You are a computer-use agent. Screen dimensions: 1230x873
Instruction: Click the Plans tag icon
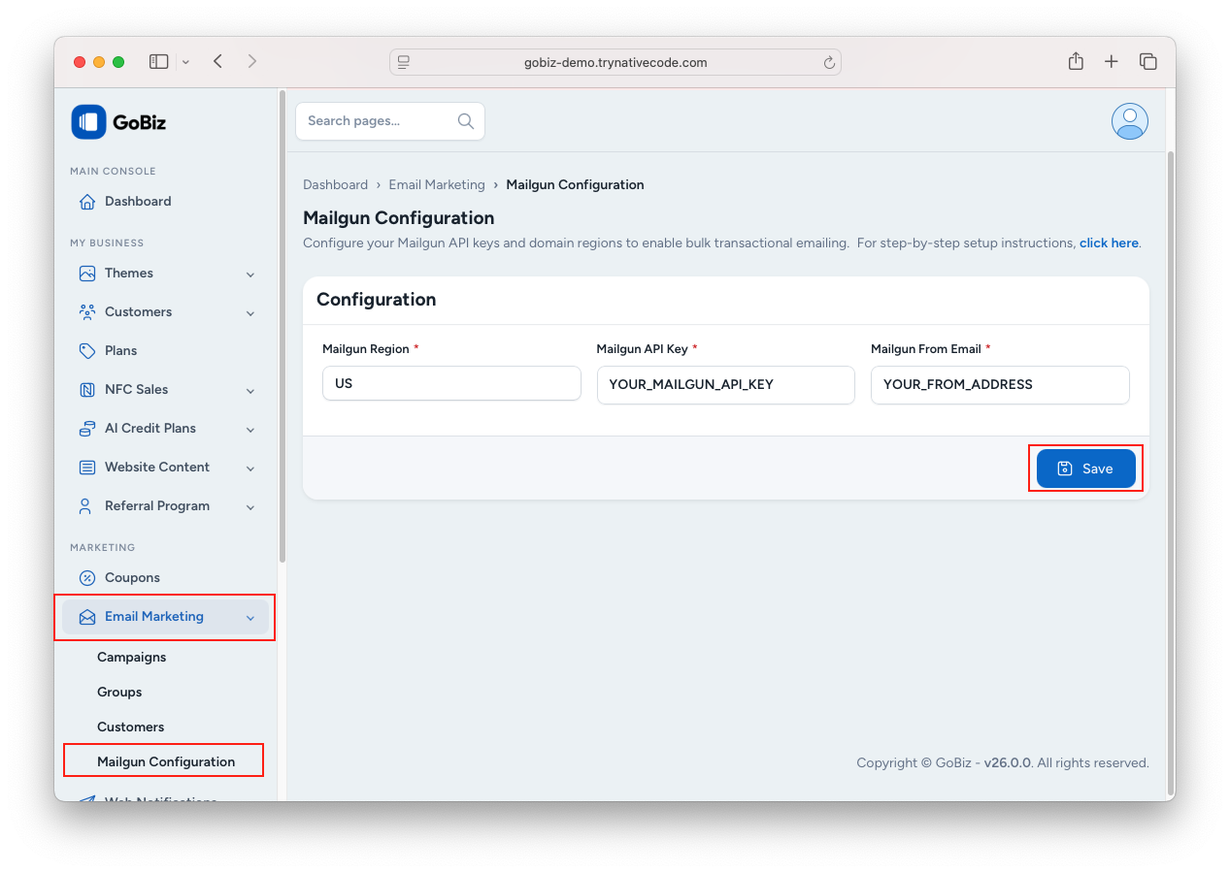(87, 351)
